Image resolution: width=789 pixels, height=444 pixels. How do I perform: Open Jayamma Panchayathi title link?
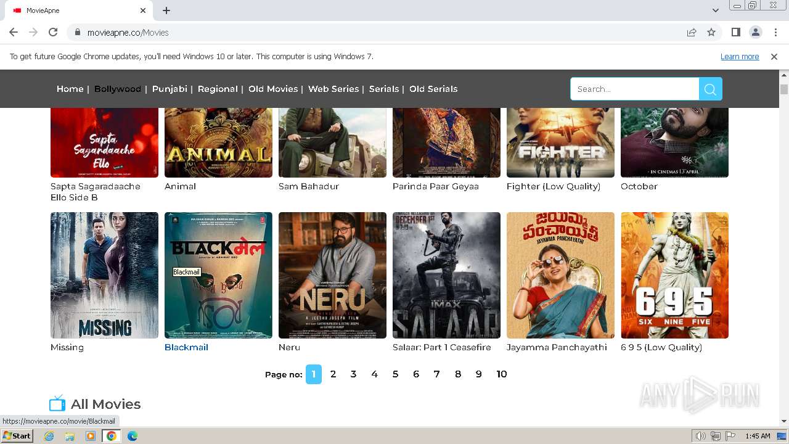point(557,347)
